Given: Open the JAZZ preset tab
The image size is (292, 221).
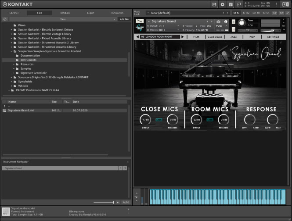Looking at the screenshot, I should pyautogui.click(x=234, y=37).
